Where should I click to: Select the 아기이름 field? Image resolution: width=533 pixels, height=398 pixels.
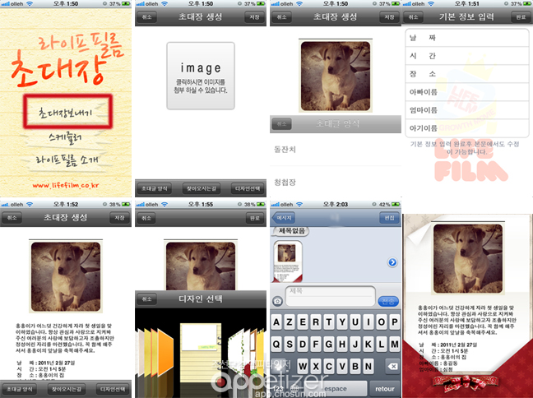pos(467,128)
